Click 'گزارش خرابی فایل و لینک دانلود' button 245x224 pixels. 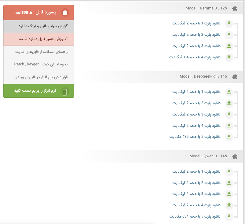pos(38,26)
